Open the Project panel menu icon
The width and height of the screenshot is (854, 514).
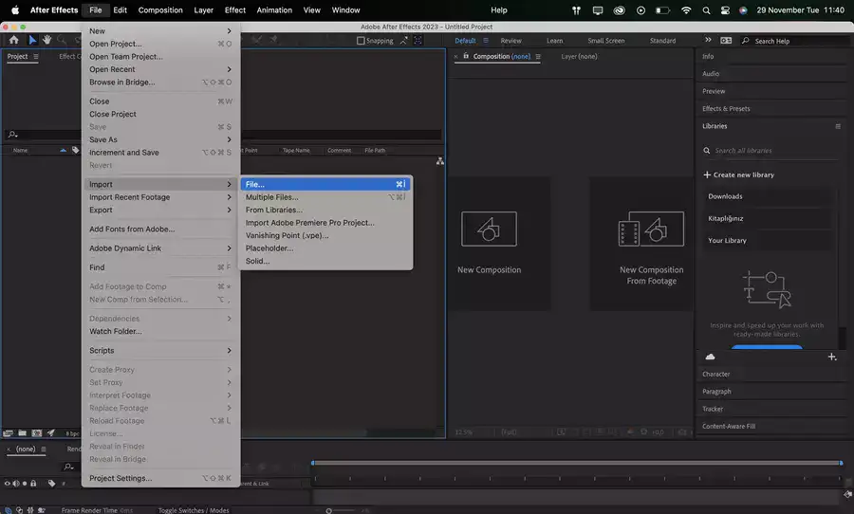click(36, 56)
